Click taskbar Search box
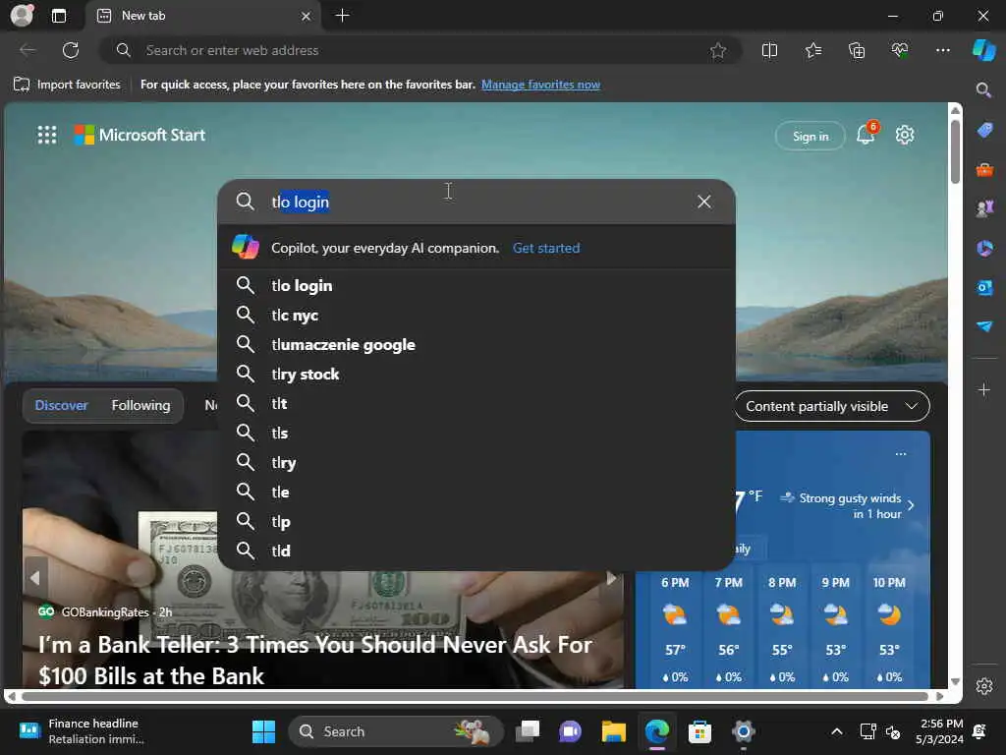The width and height of the screenshot is (1006, 755). [396, 731]
